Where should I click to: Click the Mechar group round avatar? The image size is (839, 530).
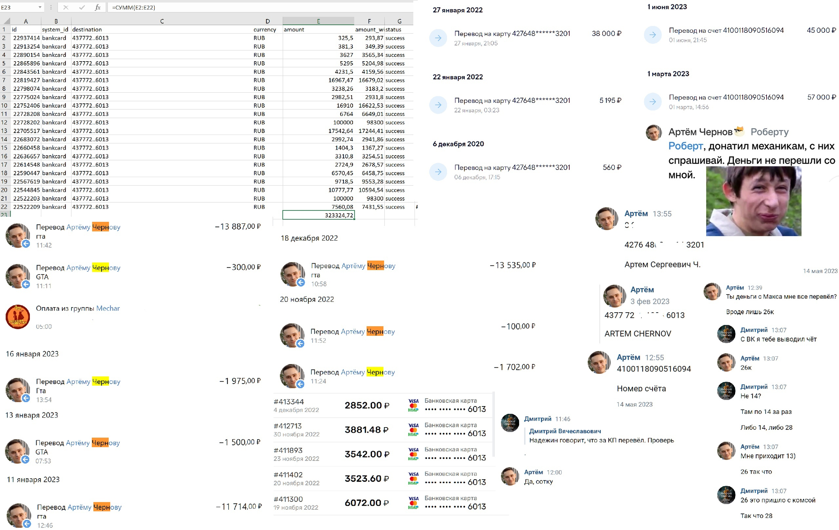click(18, 317)
